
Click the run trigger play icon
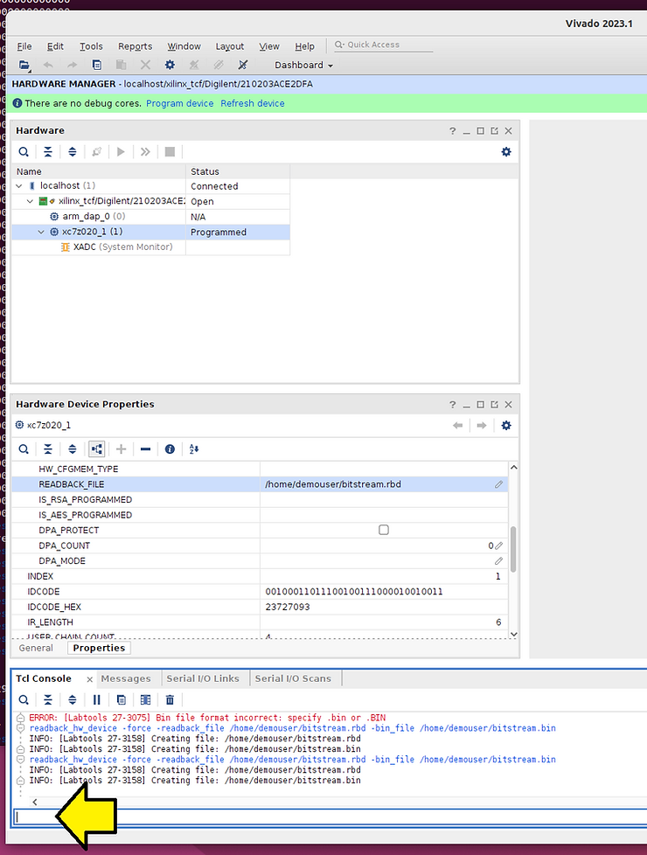point(121,151)
